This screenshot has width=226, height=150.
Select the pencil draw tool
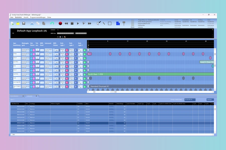104,23
